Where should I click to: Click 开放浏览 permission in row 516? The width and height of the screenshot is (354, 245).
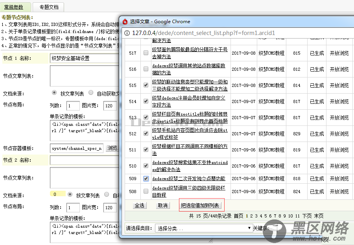point(339,69)
